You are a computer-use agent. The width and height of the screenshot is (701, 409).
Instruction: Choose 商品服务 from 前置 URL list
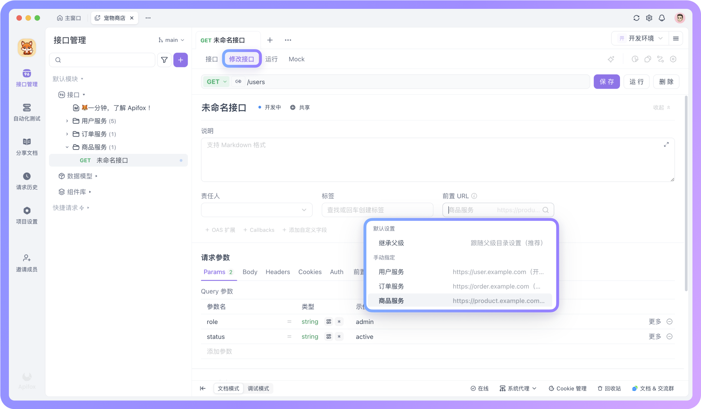tap(460, 301)
